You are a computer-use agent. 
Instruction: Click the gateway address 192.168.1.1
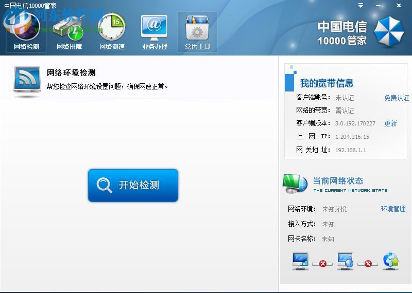[351, 150]
